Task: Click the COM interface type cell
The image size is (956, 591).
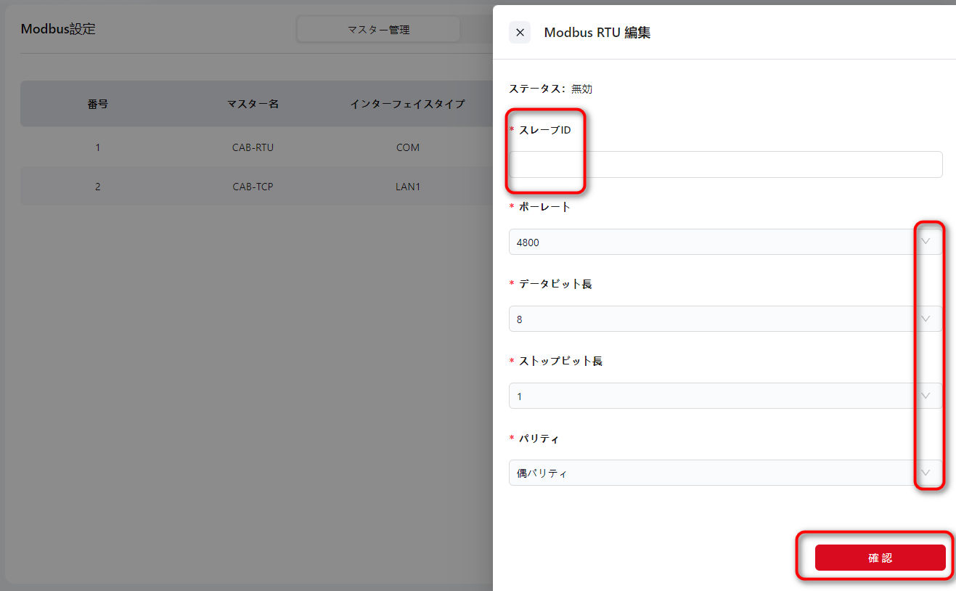Action: 407,147
